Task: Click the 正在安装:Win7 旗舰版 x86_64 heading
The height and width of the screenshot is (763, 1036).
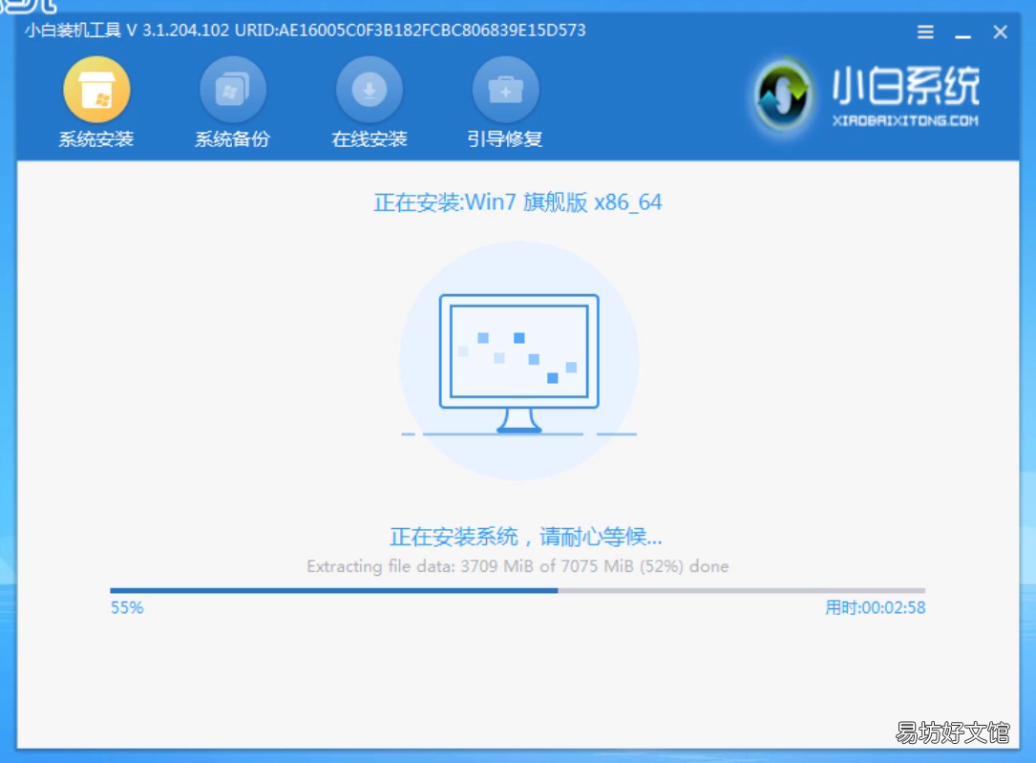Action: click(518, 202)
